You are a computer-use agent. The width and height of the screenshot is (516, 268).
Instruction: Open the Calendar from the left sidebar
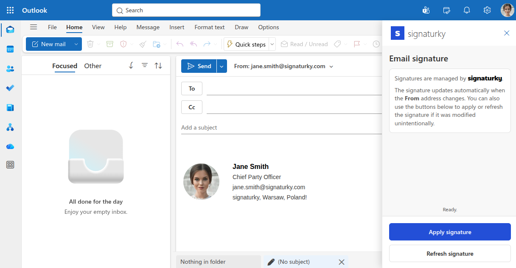[10, 49]
